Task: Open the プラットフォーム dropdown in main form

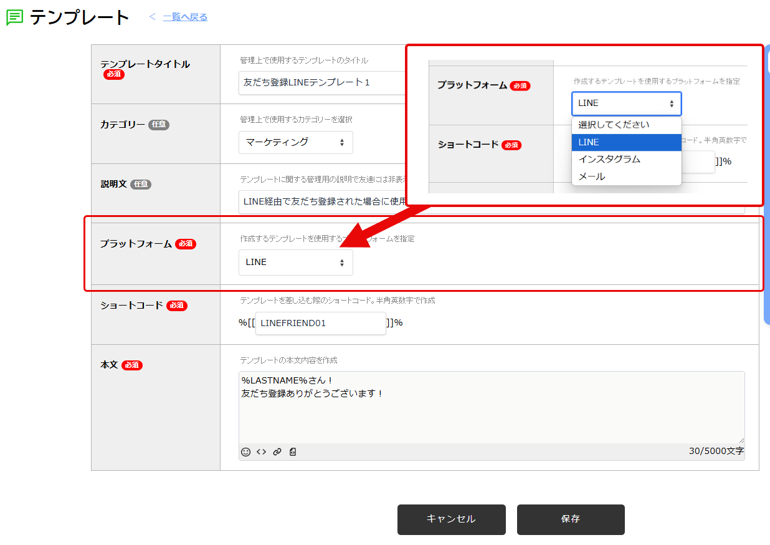Action: click(295, 263)
